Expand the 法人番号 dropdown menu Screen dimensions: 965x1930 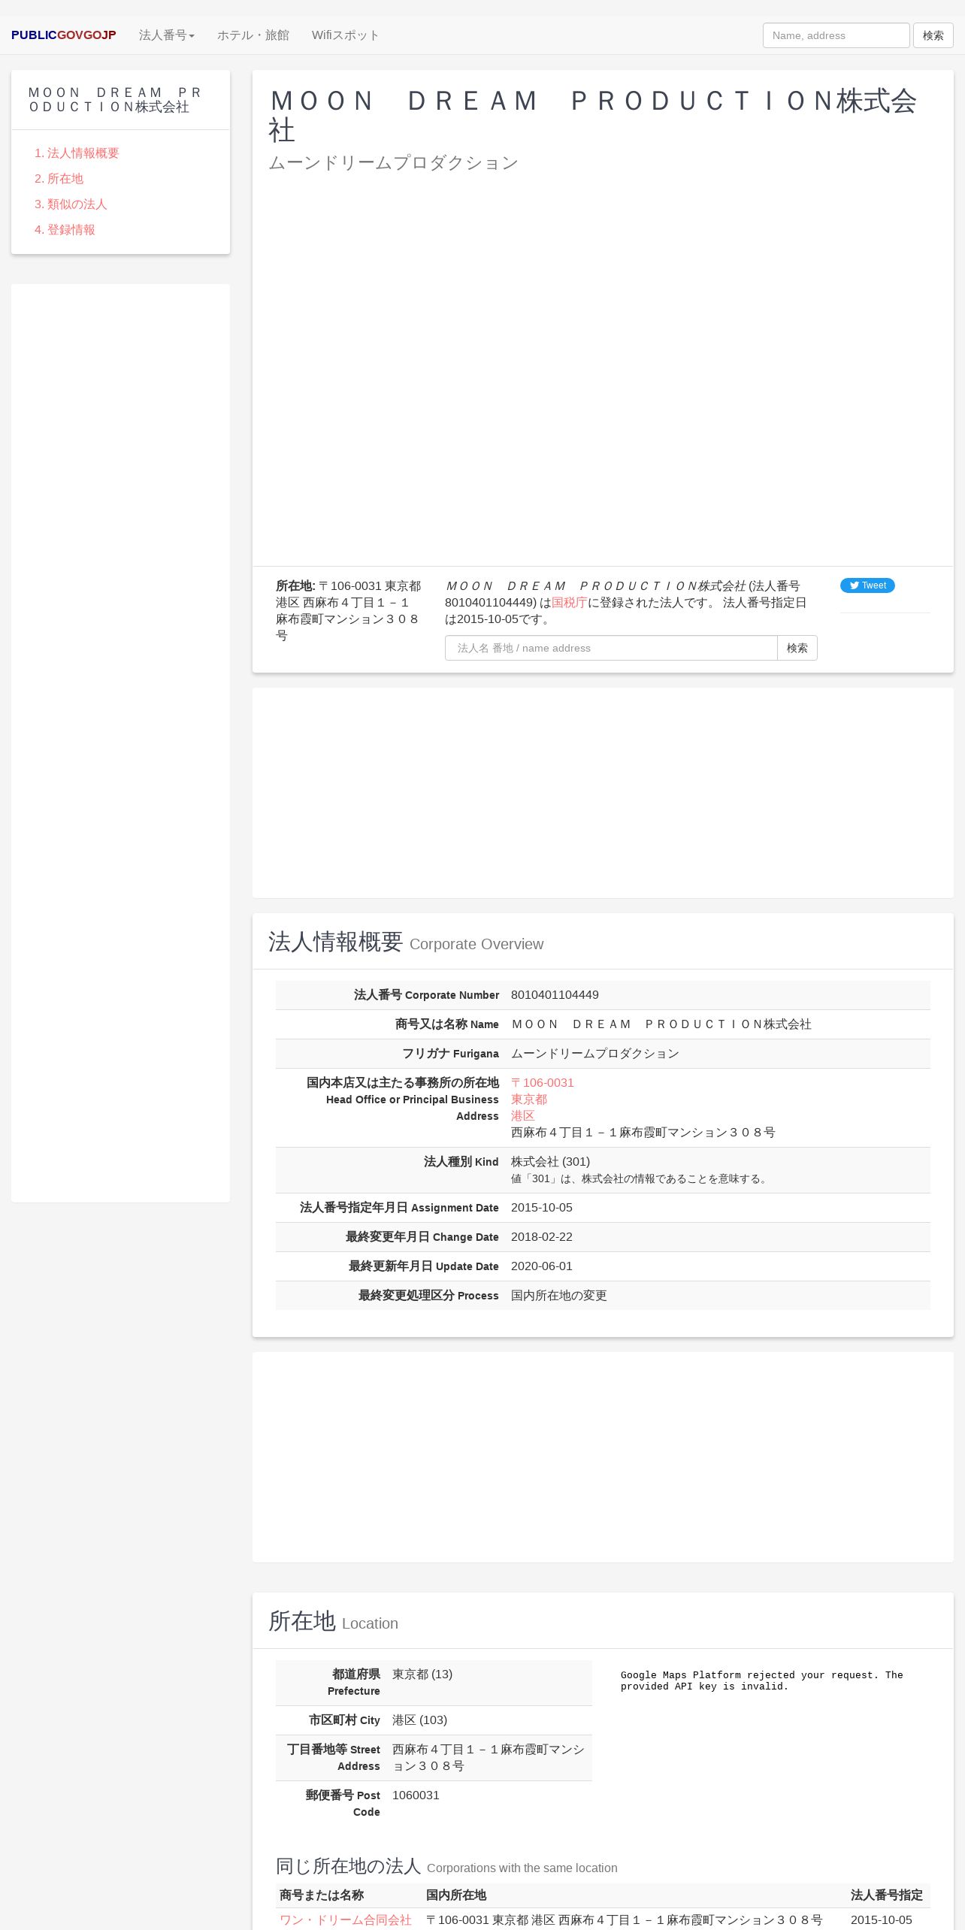click(167, 35)
